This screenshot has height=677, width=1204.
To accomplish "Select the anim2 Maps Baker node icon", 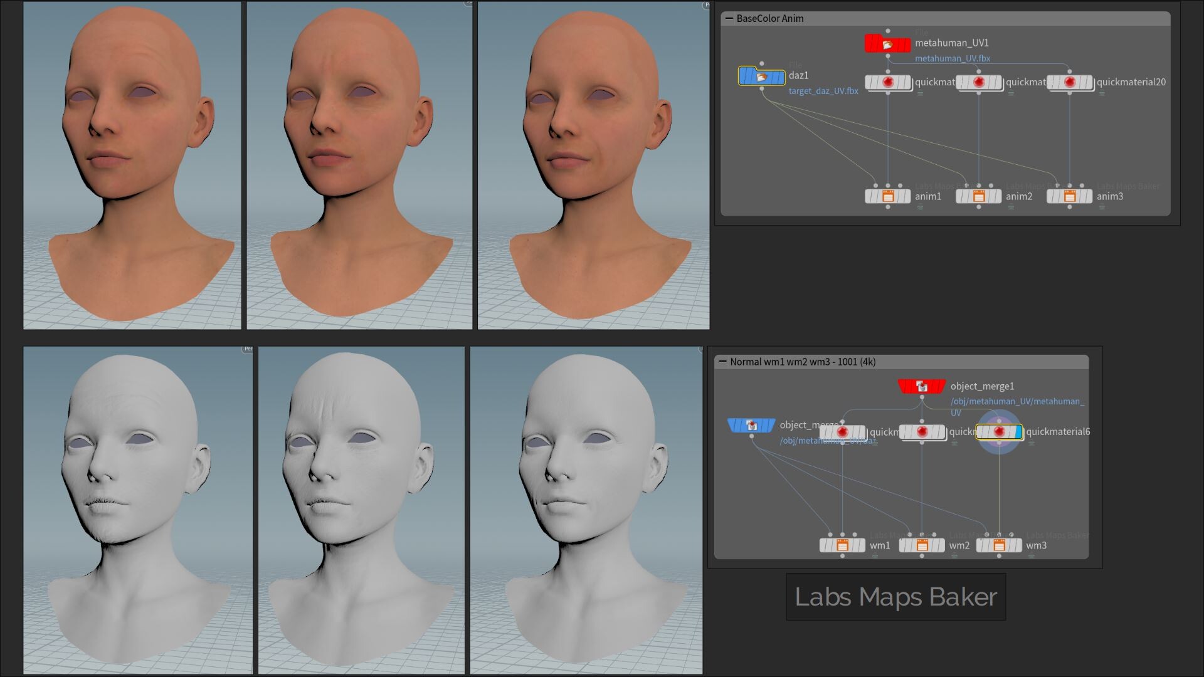I will [x=978, y=196].
